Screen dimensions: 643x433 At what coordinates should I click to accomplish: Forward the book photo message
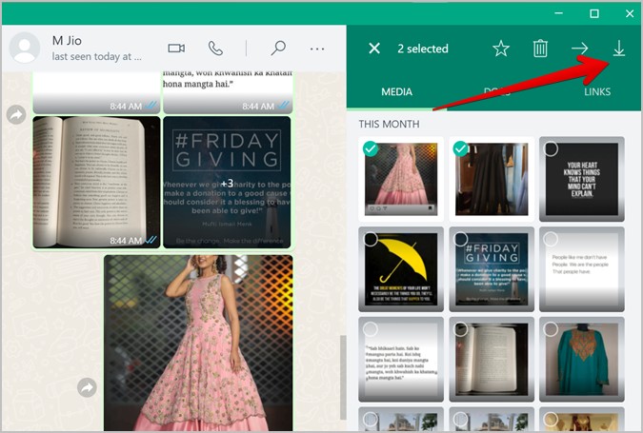tap(16, 115)
